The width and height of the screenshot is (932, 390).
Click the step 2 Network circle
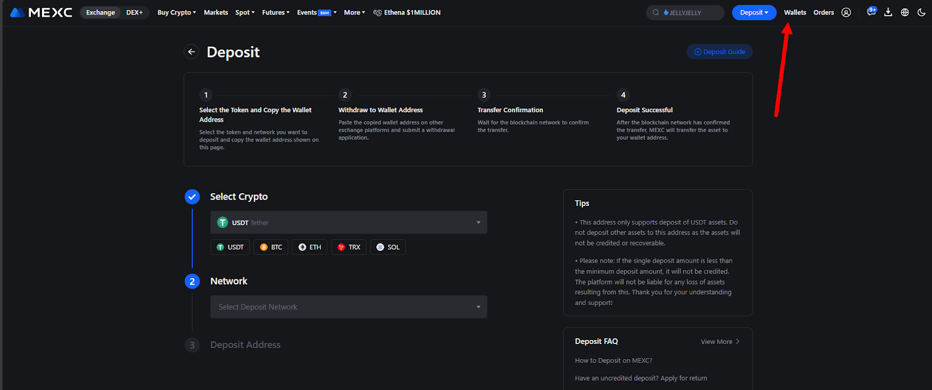[192, 281]
